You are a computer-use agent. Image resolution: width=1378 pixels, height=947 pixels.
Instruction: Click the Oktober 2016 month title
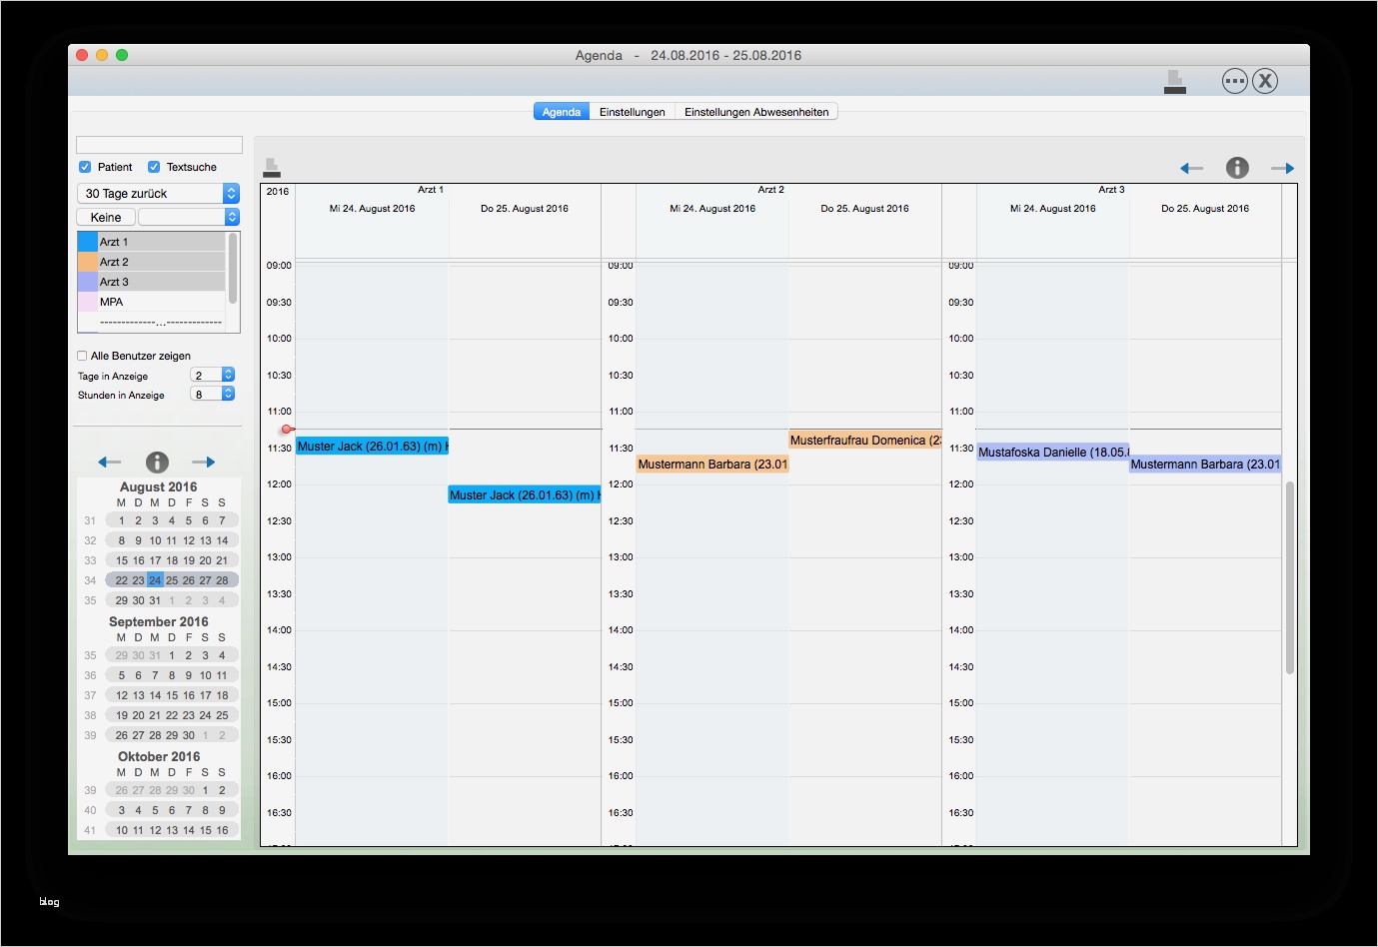pos(159,756)
